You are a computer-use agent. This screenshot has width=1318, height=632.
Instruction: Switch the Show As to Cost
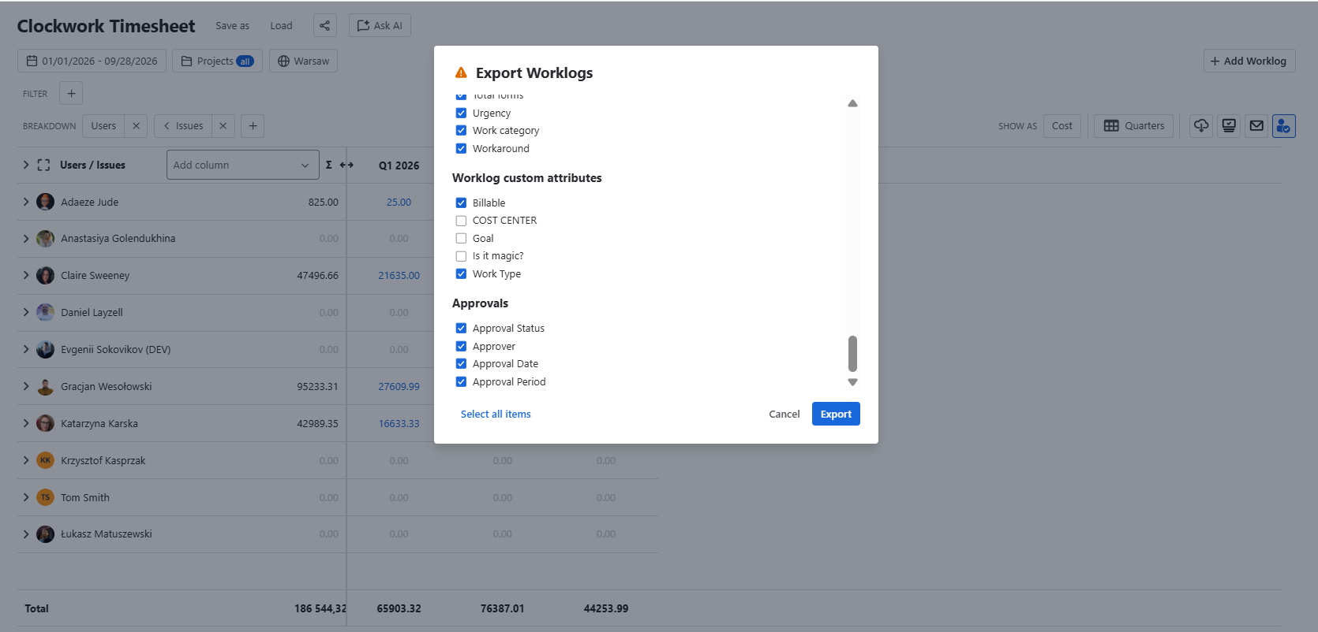1062,126
